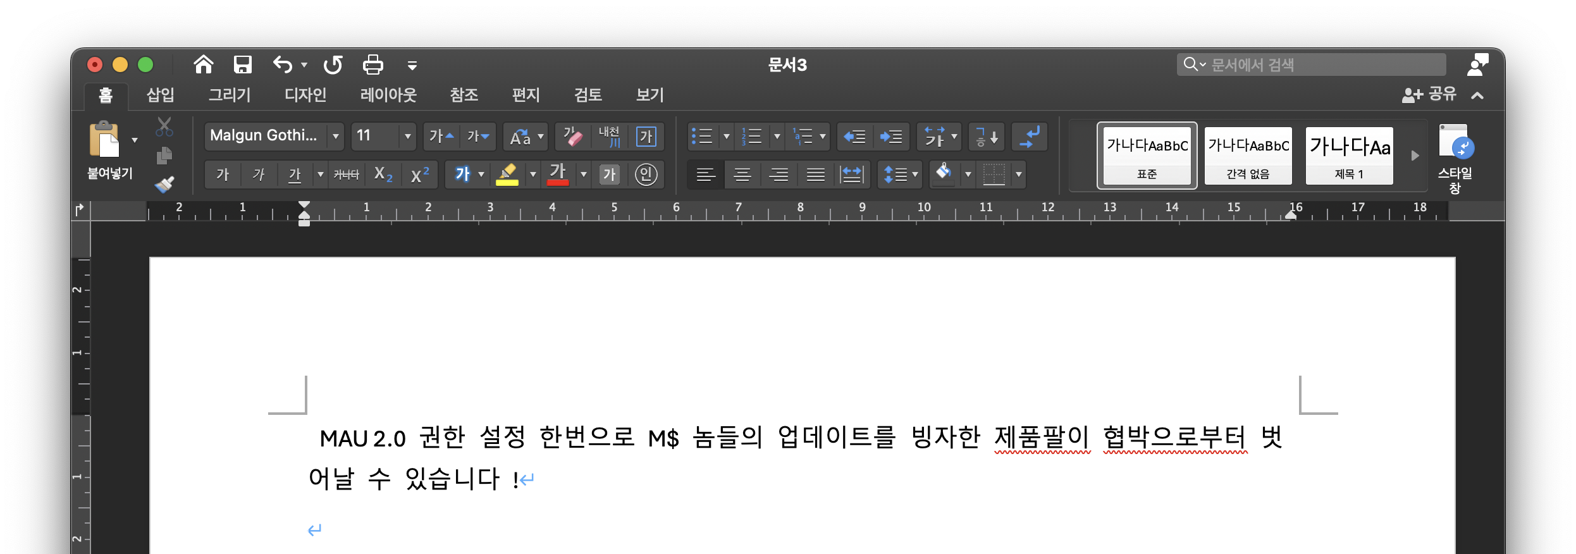This screenshot has width=1576, height=554.
Task: Print the document via printer icon
Action: (x=373, y=65)
